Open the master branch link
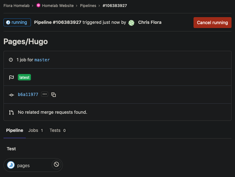 42,60
